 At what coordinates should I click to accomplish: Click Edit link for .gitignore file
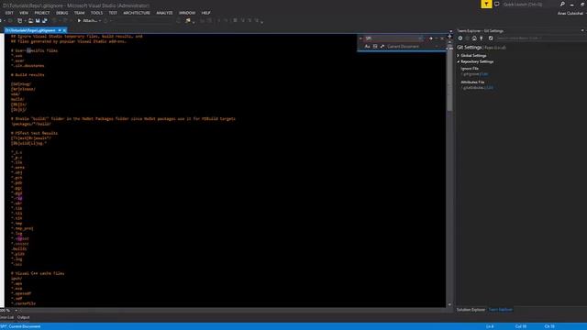click(484, 74)
